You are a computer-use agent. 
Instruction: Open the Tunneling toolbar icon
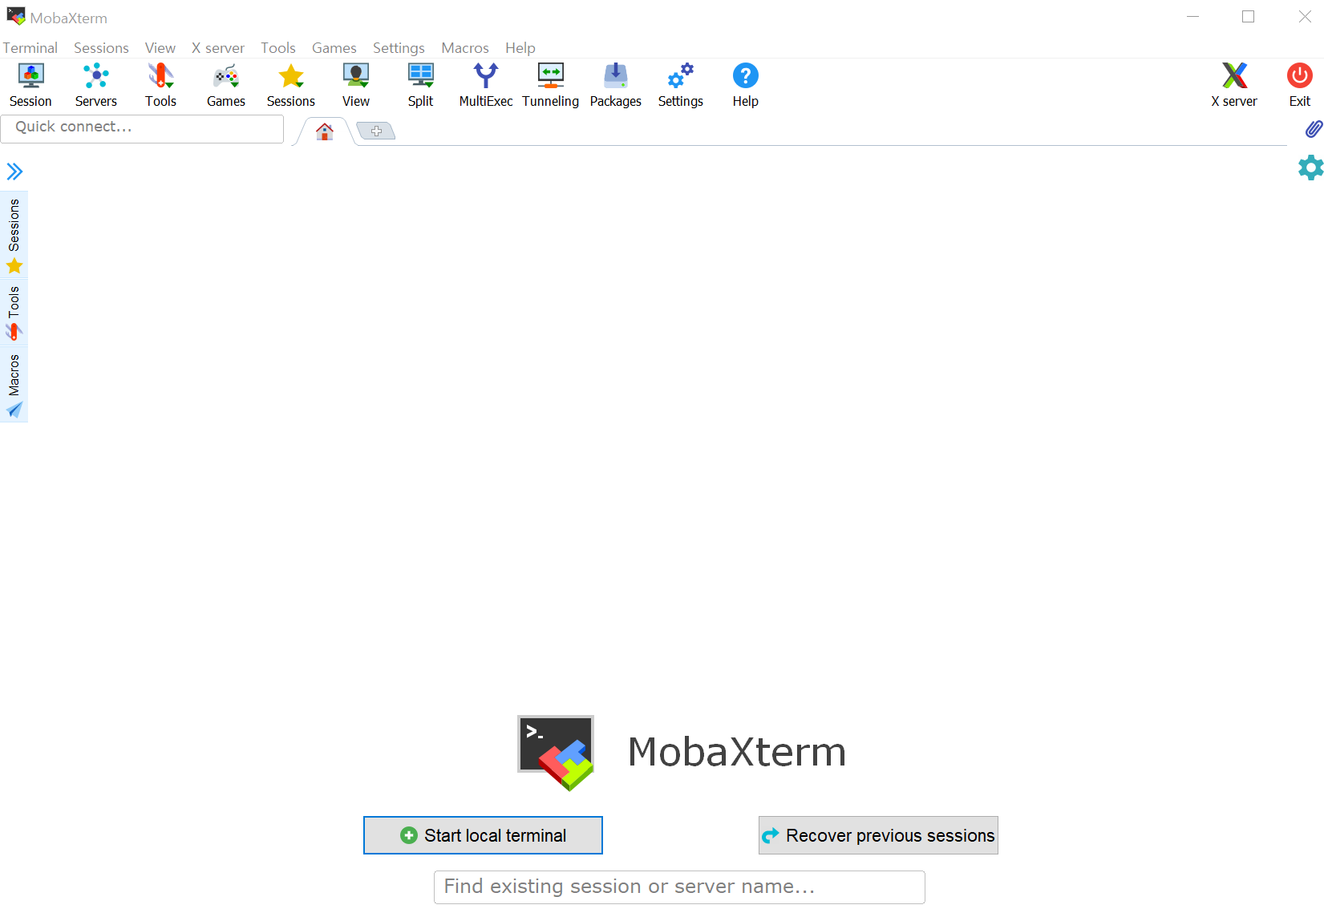551,85
